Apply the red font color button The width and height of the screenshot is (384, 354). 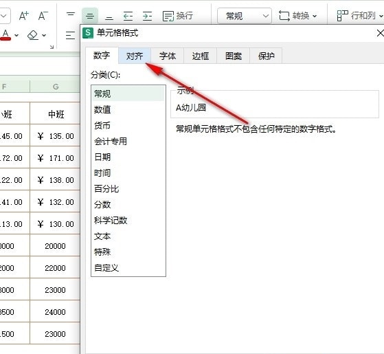coord(5,35)
